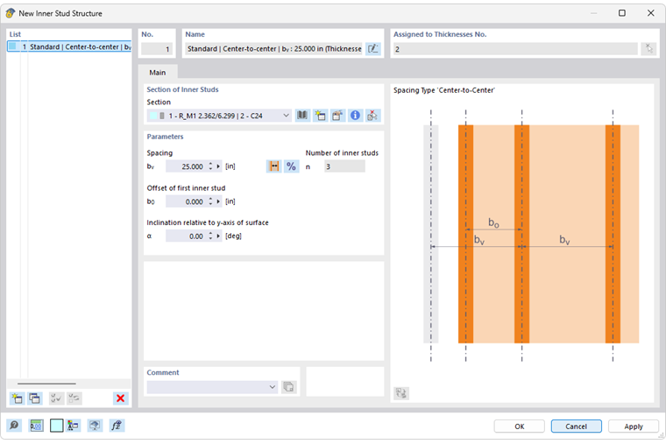Duplicate the selected list item icon

click(x=34, y=398)
